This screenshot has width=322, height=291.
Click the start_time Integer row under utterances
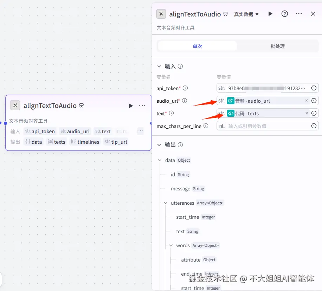point(195,217)
